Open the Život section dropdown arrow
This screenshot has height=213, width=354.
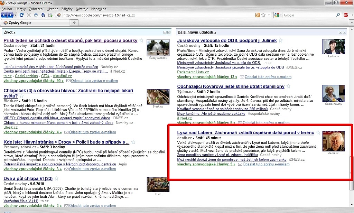pos(165,32)
